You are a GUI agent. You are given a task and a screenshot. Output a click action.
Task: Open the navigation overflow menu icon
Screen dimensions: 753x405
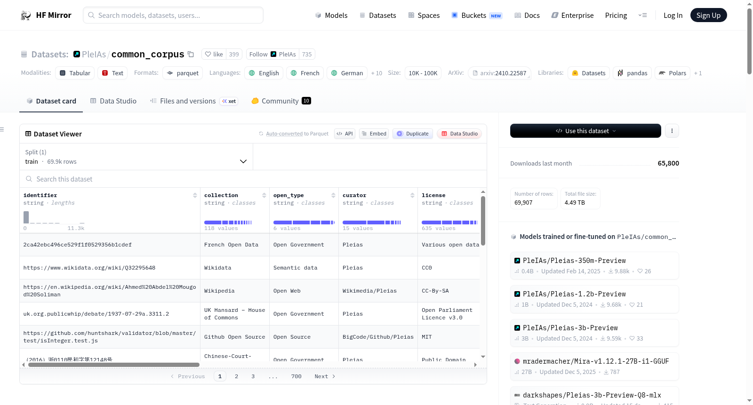(642, 16)
